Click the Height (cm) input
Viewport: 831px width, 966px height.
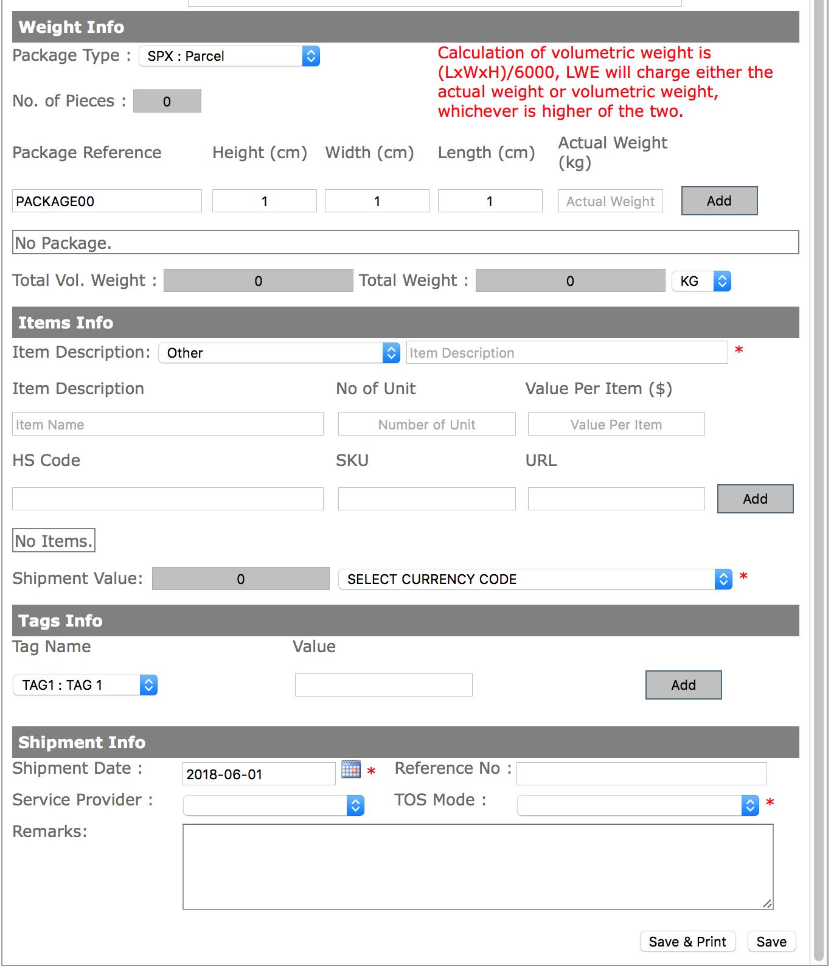tap(265, 201)
